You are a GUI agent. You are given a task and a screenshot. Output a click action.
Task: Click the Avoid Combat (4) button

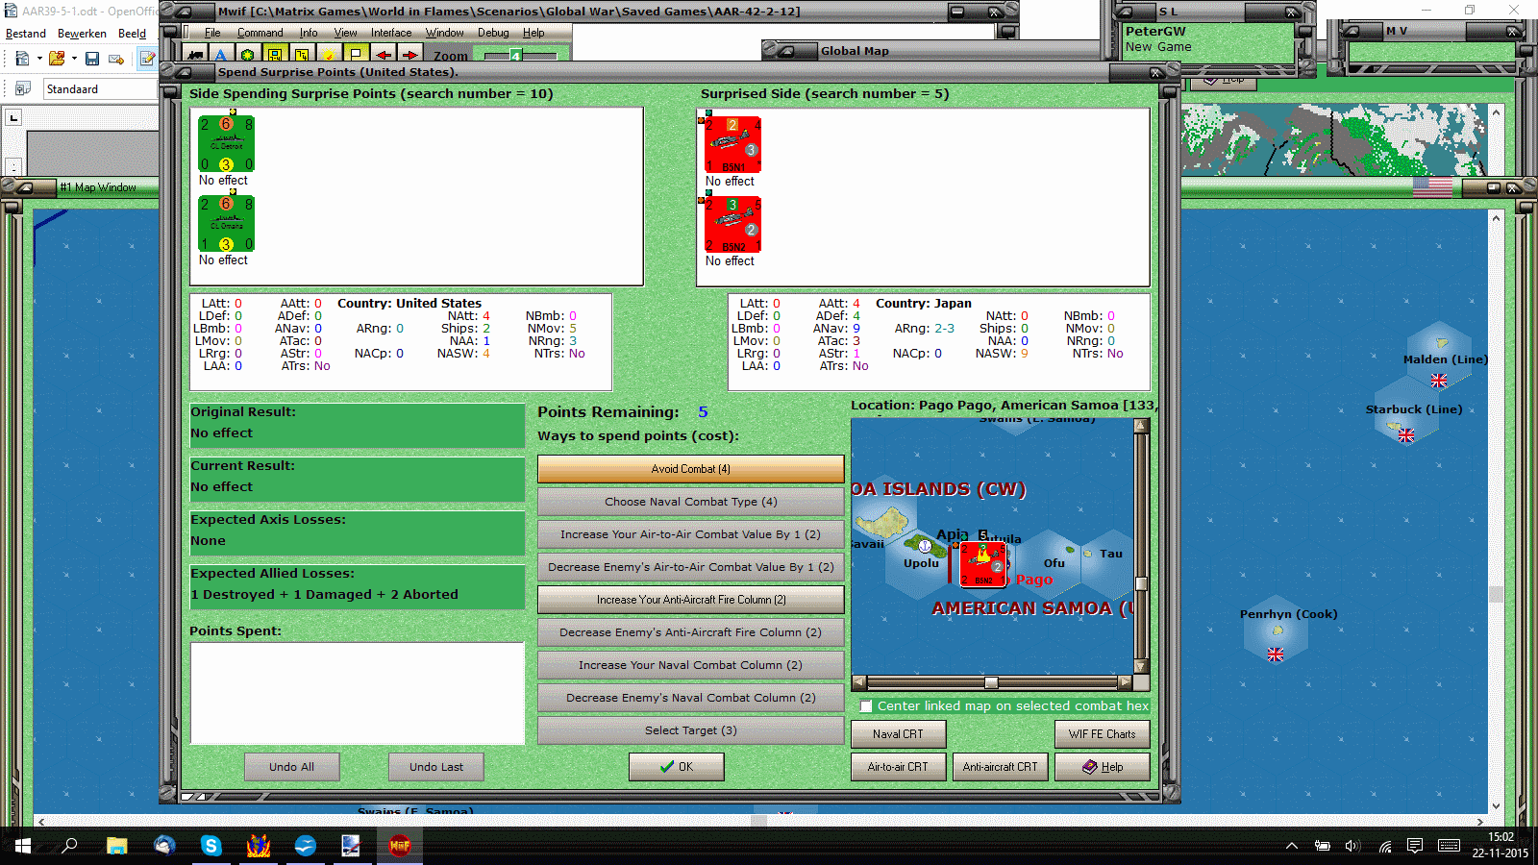pos(691,469)
